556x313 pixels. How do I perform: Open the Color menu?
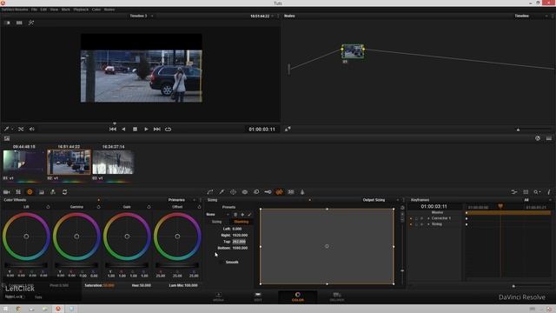pos(96,10)
